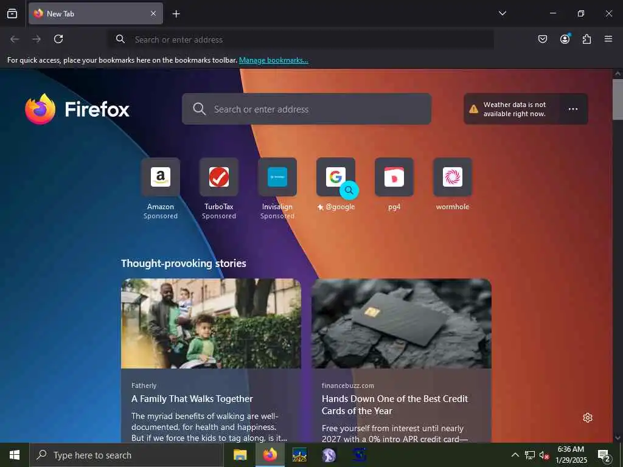Viewport: 623px width, 467px height.
Task: Click the Thought-provoking stories heading
Action: tap(184, 263)
